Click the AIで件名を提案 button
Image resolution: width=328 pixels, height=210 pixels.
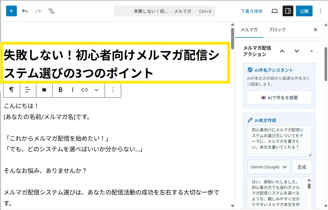pos(279,97)
